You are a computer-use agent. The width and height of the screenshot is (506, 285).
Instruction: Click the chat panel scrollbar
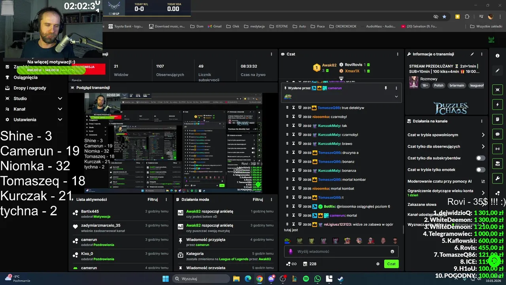(x=403, y=229)
